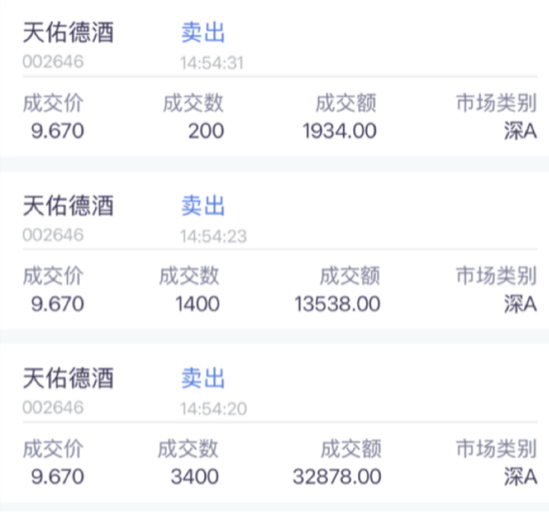Open the 天佑德酒 trade at 14:54:20

click(68, 379)
